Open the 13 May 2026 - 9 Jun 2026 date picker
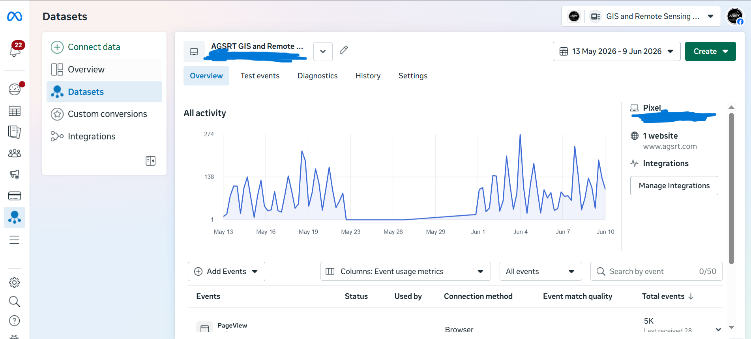The image size is (751, 339). pyautogui.click(x=616, y=51)
